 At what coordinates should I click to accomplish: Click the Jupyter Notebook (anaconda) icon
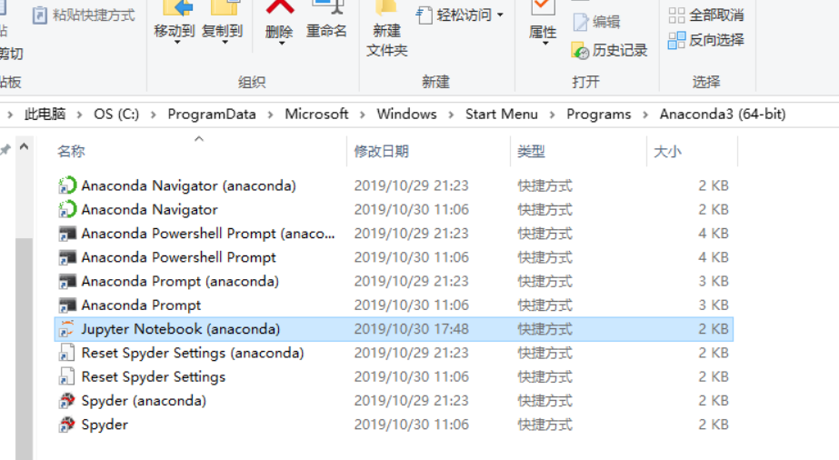[67, 329]
